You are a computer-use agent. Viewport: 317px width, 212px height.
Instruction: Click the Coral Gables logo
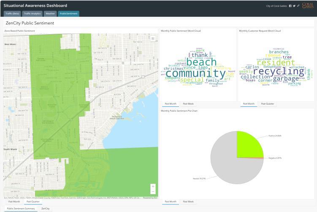(x=308, y=5)
